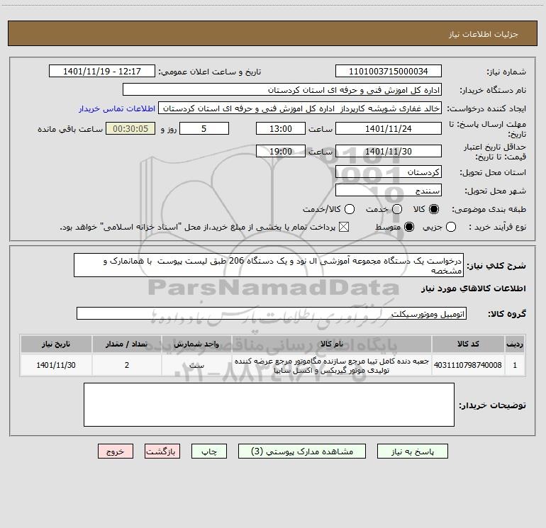Toggle the Islamic treasury payment checkbox

point(344,227)
